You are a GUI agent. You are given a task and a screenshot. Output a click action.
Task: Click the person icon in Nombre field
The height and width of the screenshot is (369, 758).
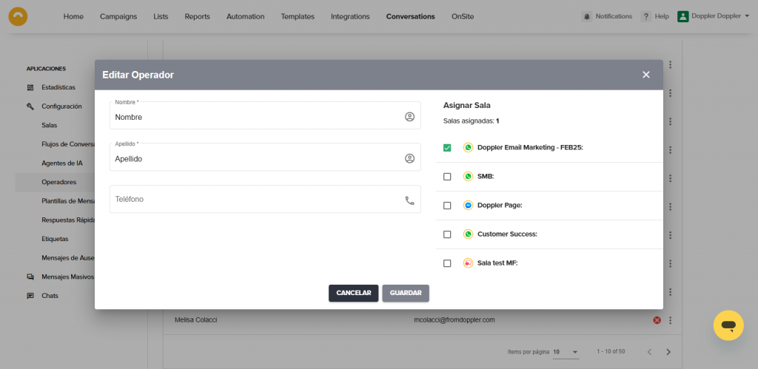pyautogui.click(x=409, y=117)
